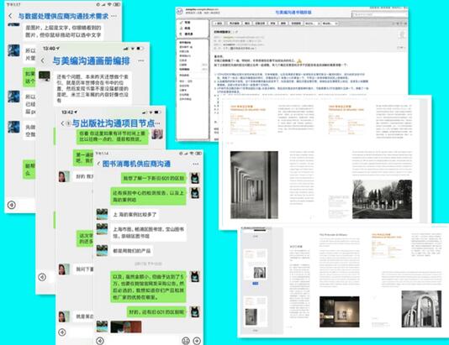Open more options in 与美编沟通画册编排 chat

tap(141, 60)
